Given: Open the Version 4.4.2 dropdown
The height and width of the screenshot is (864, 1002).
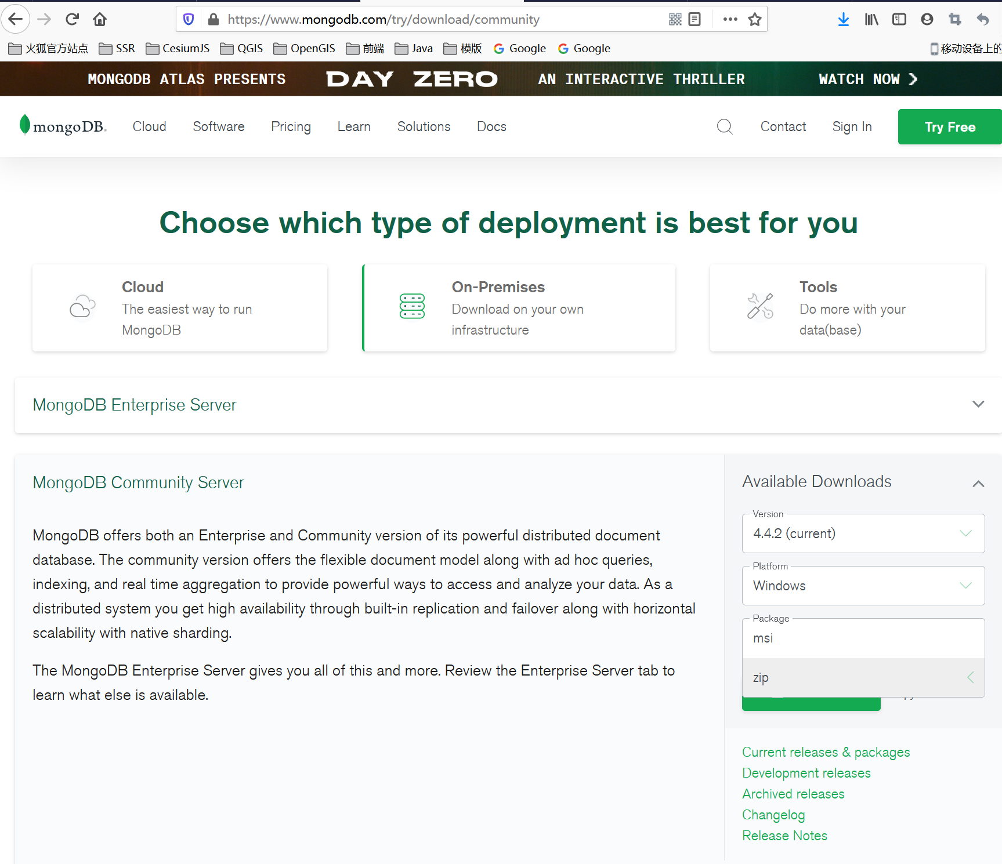Looking at the screenshot, I should pos(863,533).
